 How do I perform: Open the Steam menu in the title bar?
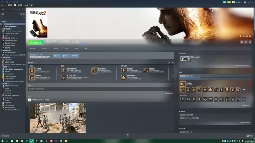pyautogui.click(x=3, y=2)
